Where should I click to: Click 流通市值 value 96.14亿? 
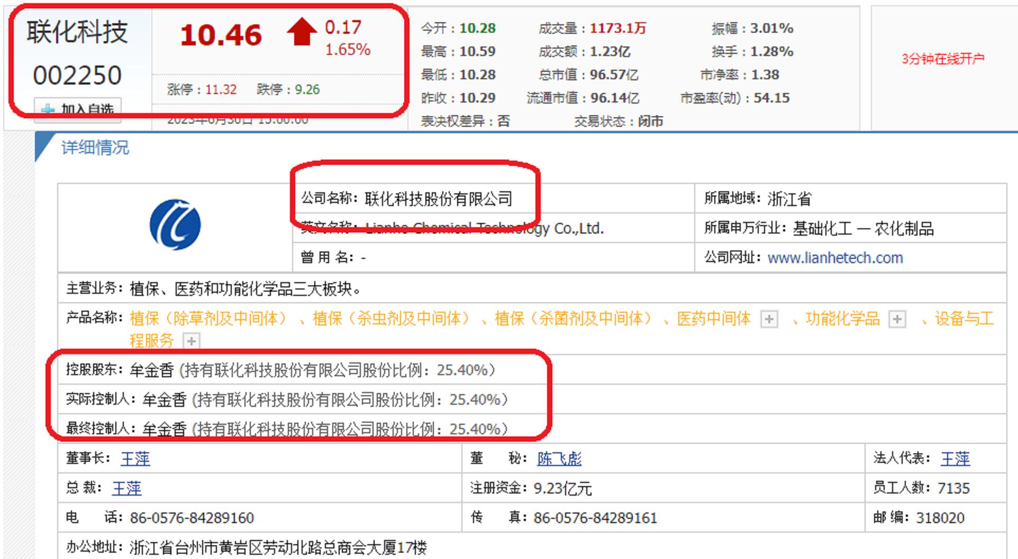614,98
